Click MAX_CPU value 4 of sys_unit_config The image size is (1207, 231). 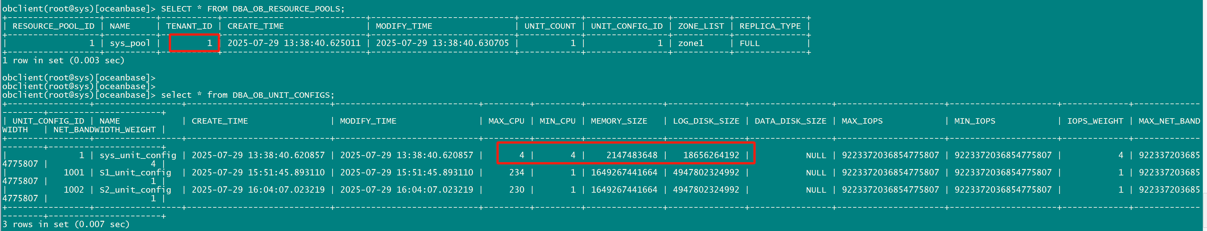tap(522, 155)
